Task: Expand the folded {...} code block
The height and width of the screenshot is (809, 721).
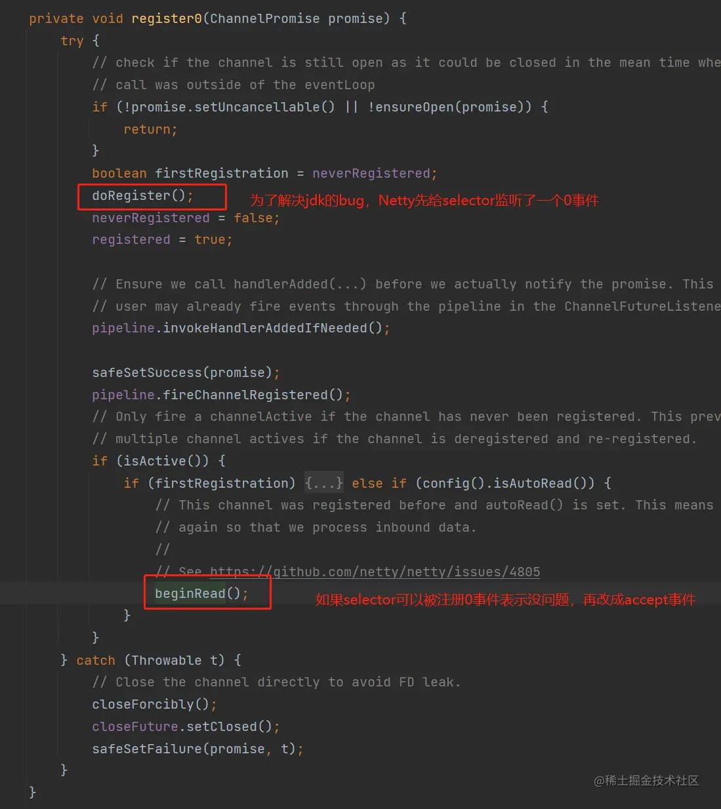Action: [x=324, y=483]
